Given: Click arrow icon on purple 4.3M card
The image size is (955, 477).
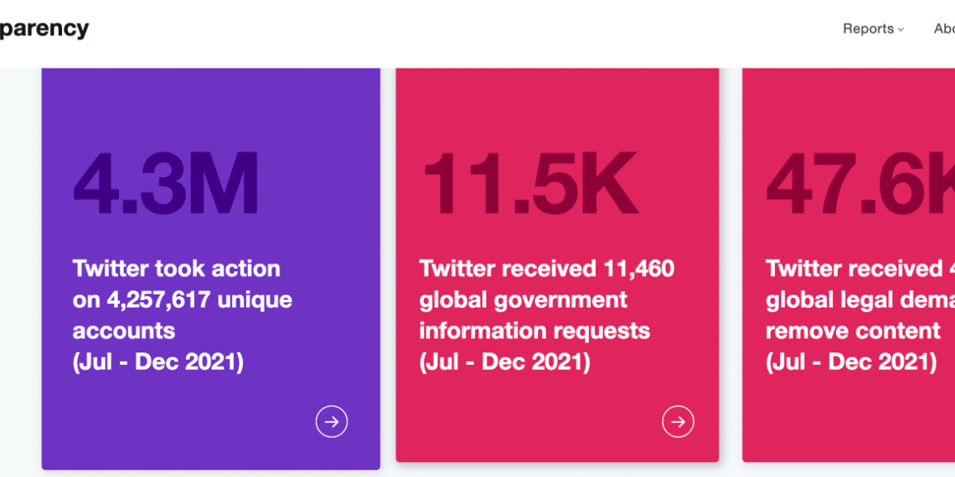Looking at the screenshot, I should point(332,422).
